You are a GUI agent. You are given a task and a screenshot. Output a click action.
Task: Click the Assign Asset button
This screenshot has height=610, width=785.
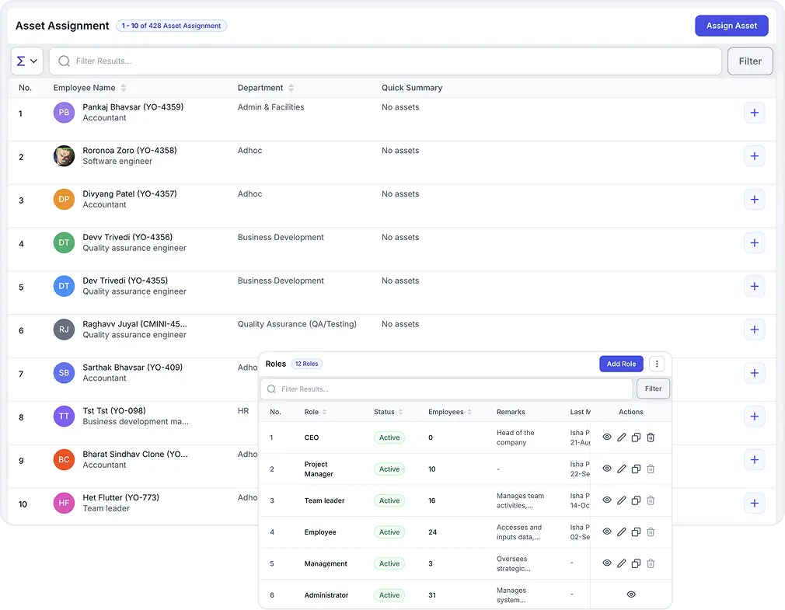[731, 25]
